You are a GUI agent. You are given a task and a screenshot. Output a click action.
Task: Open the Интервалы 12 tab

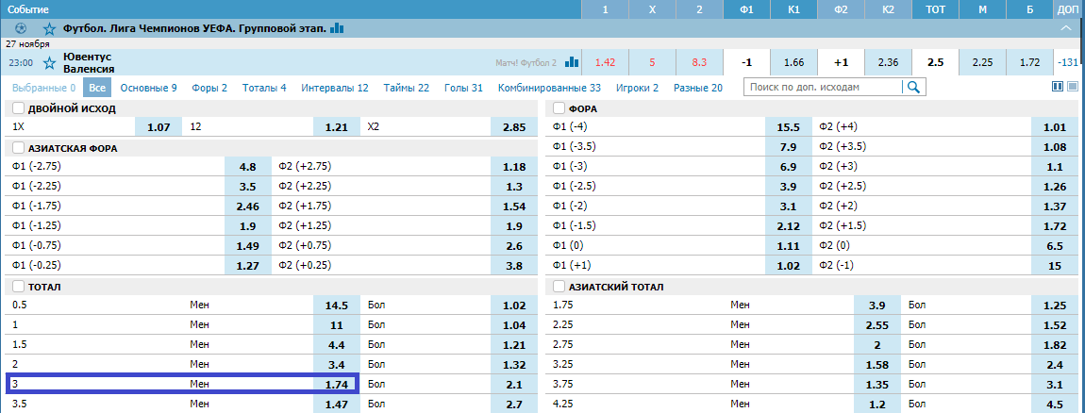pos(335,88)
